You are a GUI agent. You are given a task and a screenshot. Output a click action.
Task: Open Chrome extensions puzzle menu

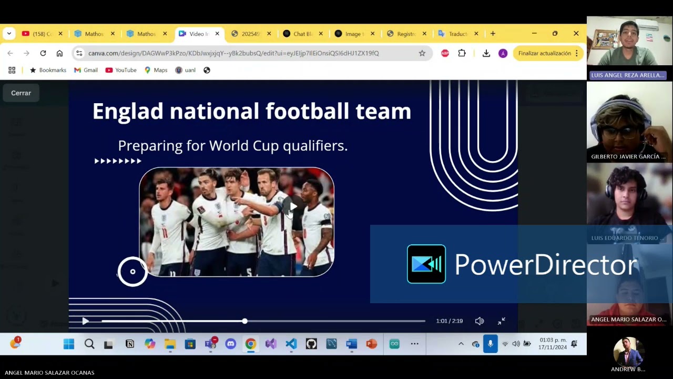coord(462,53)
